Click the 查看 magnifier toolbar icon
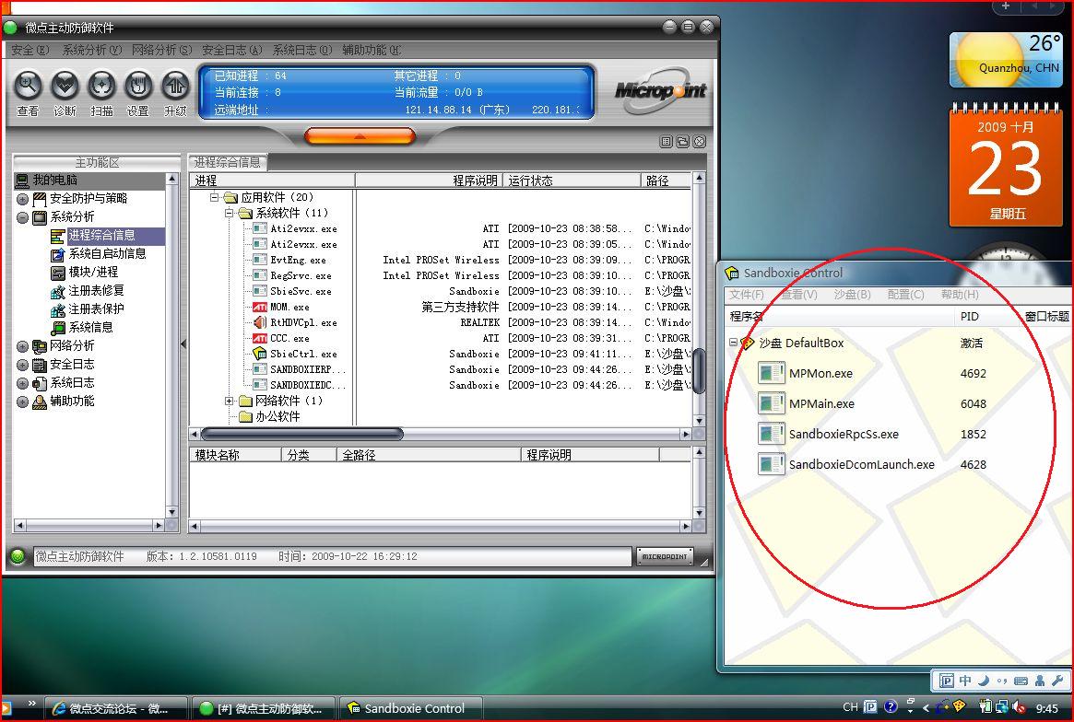This screenshot has height=722, width=1074. [x=28, y=87]
